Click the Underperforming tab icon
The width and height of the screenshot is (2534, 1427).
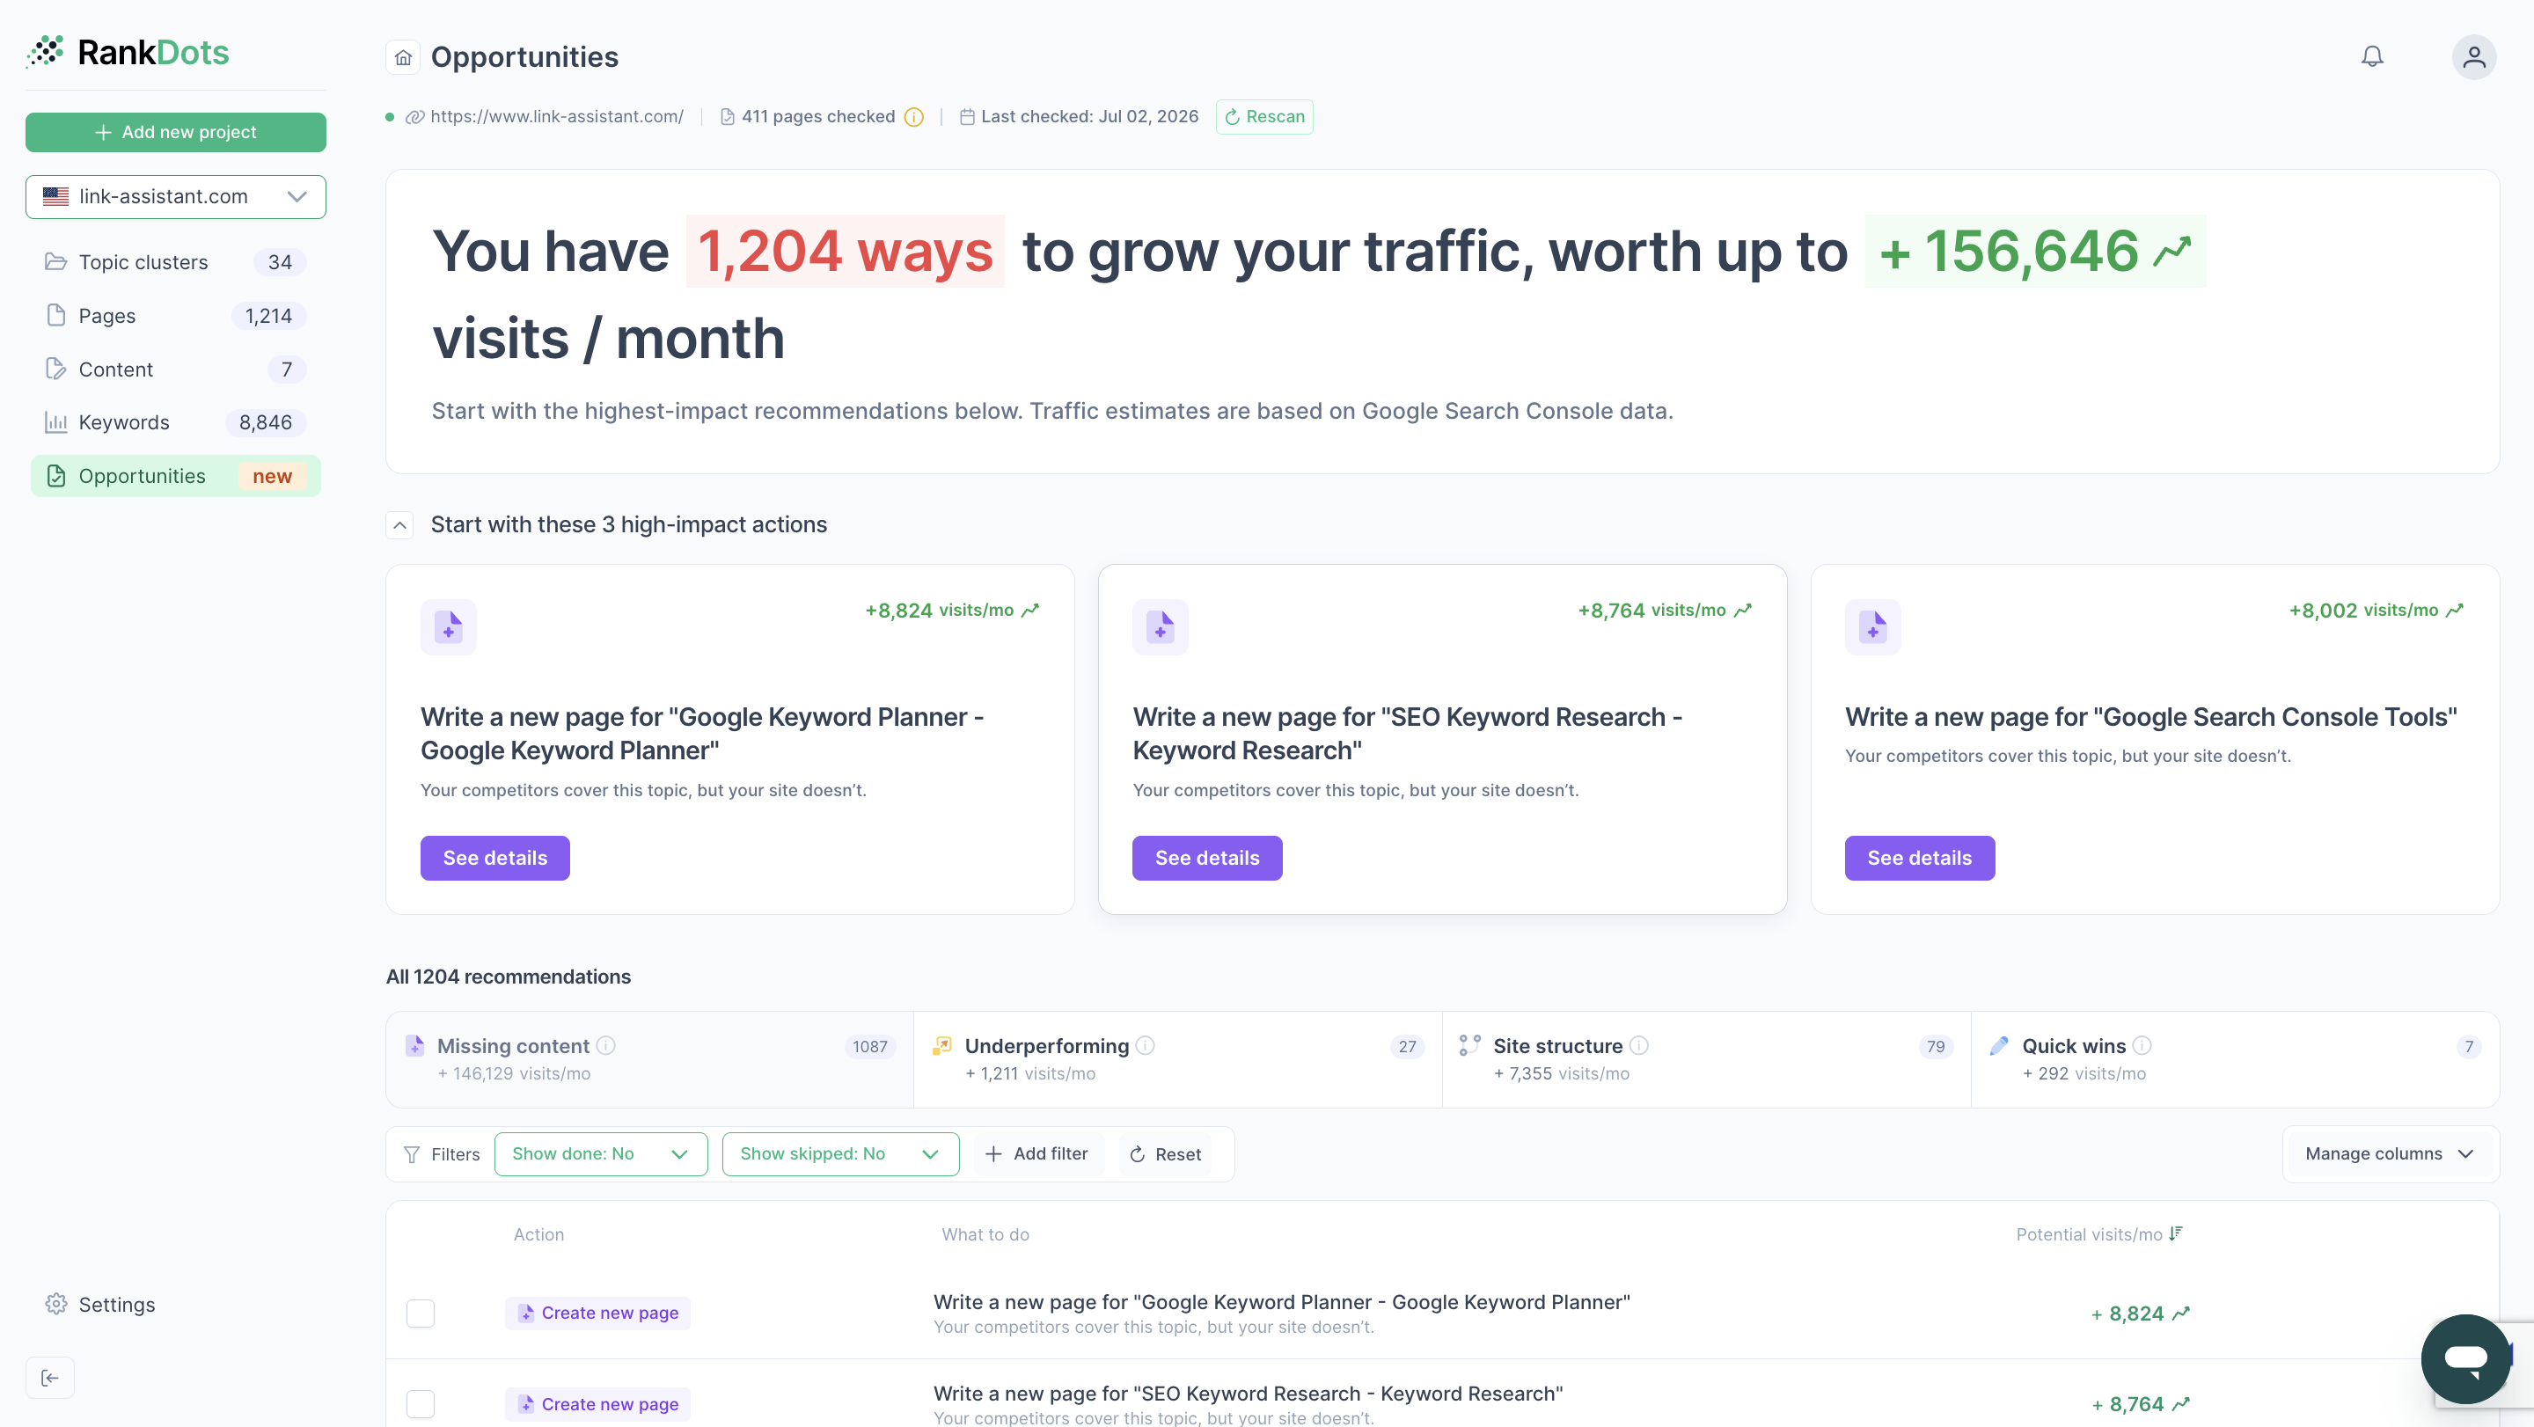click(941, 1044)
